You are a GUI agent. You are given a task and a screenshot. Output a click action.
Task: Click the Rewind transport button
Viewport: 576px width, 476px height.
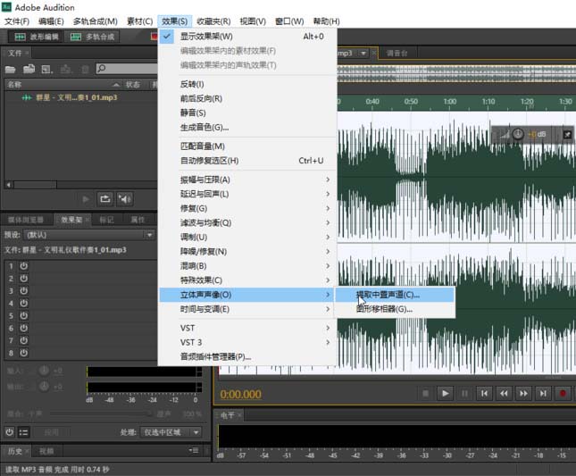click(x=504, y=393)
